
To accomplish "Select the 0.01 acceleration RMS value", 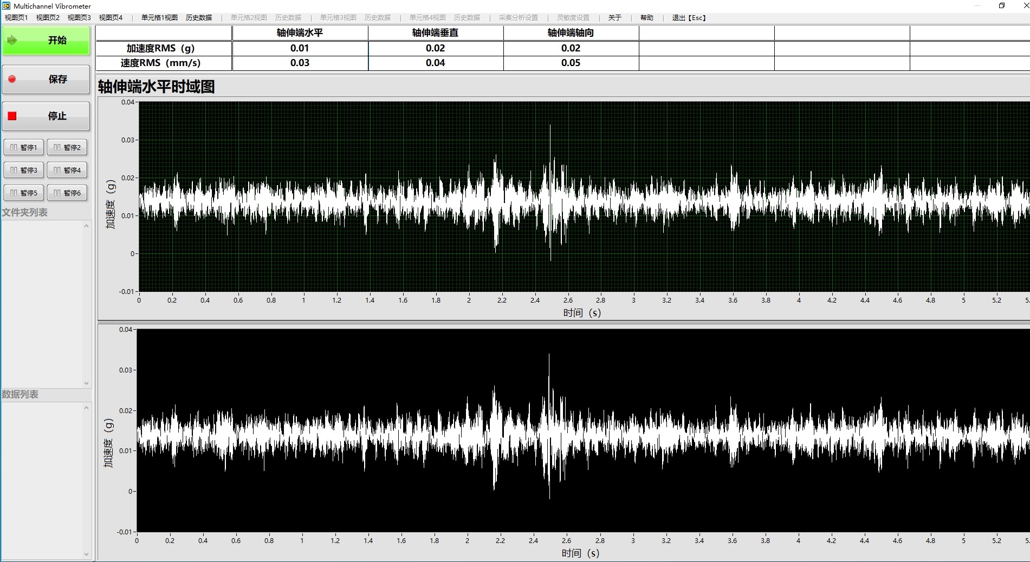I will (300, 48).
